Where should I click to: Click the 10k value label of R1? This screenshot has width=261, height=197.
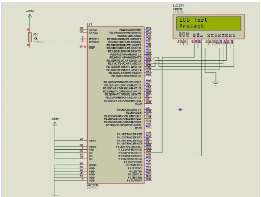pyautogui.click(x=36, y=39)
